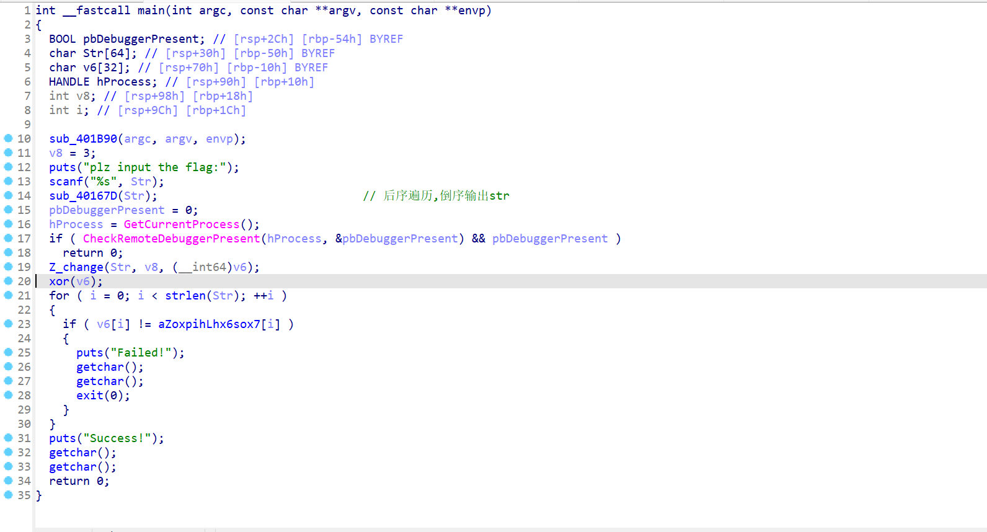Click scanf call on line 13

point(66,182)
